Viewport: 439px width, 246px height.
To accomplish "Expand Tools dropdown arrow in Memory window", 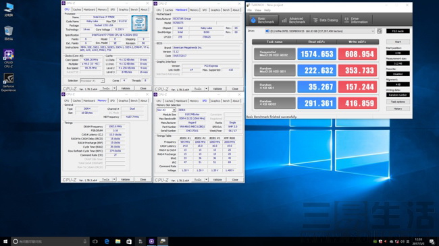I will (x=114, y=179).
